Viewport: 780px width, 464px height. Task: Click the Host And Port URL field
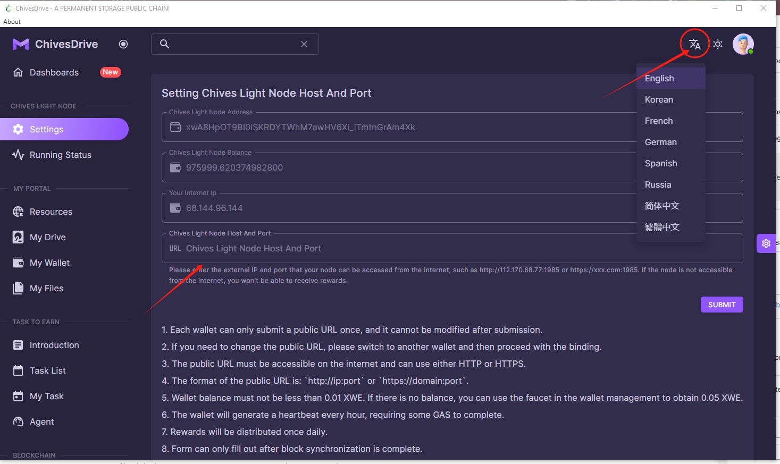tap(452, 248)
